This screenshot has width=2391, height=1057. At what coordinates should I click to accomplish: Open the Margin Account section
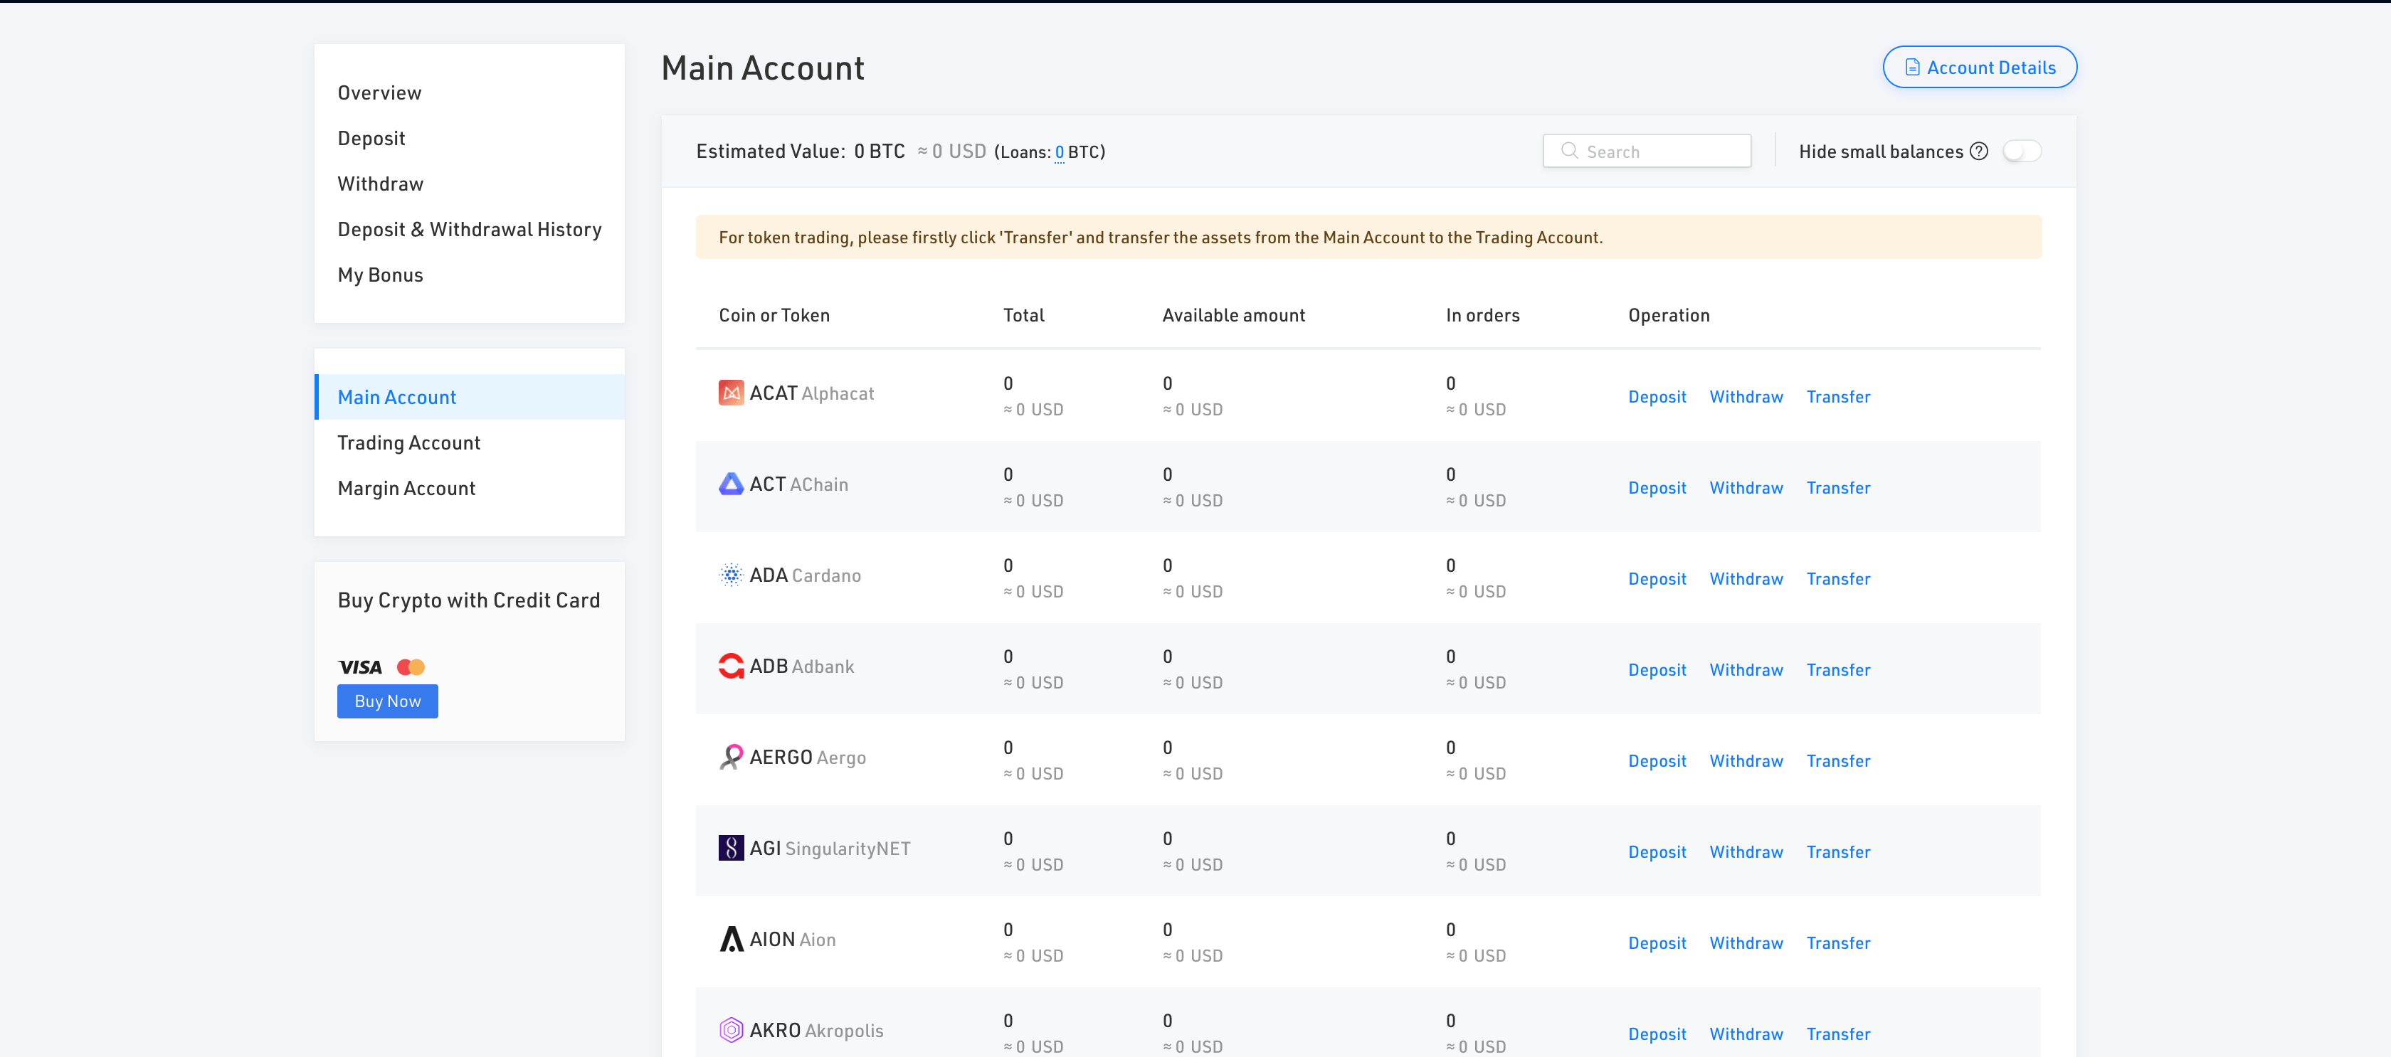[406, 488]
